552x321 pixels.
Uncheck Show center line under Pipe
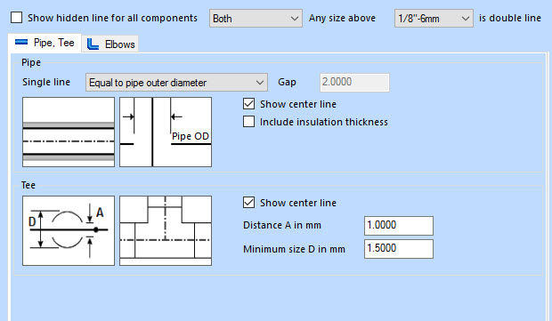pos(249,104)
